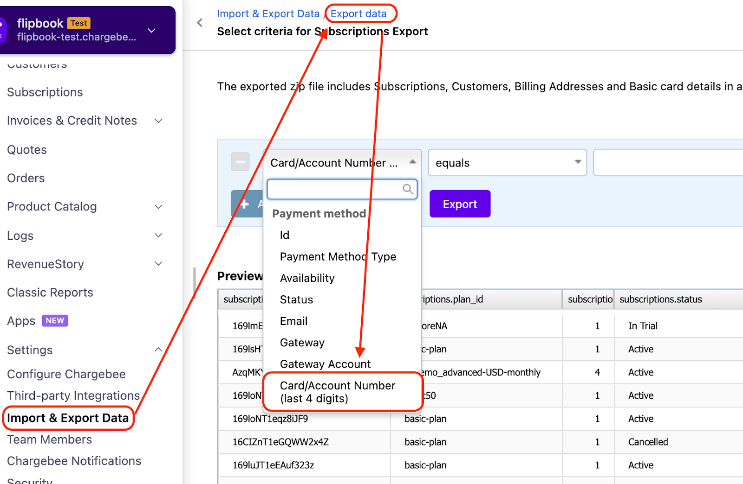Screen dimensions: 743x484
Task: Remove the filter row with the minus button
Action: click(240, 162)
